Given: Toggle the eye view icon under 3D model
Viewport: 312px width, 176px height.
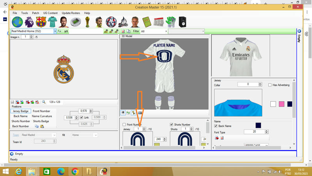Looking at the screenshot, I should coord(123,113).
